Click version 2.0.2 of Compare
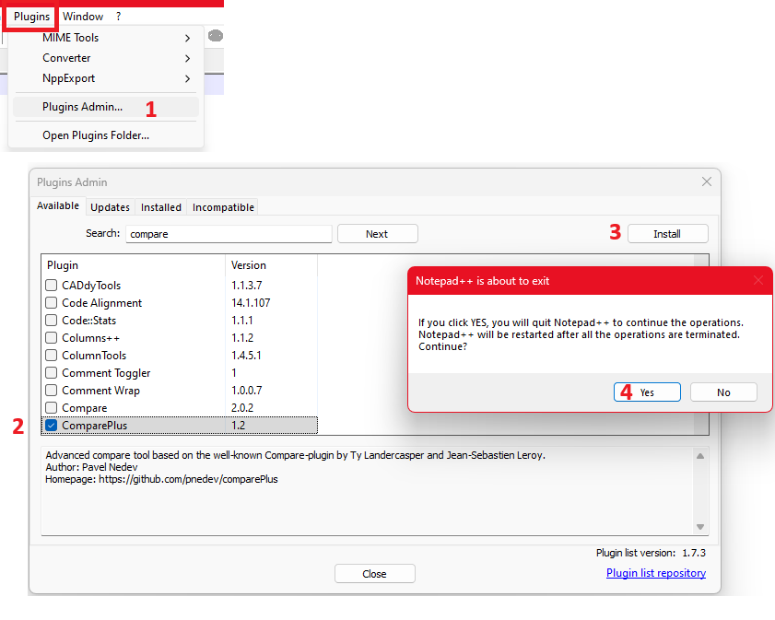This screenshot has height=620, width=775. coord(242,408)
